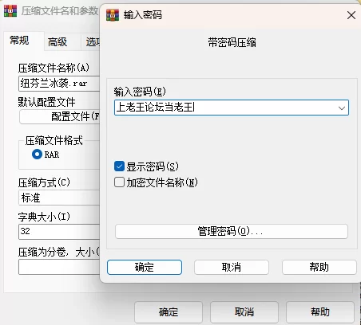Open the 字典大小 32 dropdown
This screenshot has width=361, height=325.
click(x=59, y=231)
